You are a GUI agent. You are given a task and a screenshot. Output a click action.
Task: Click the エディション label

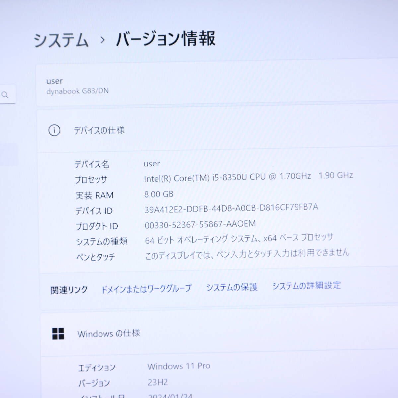click(x=97, y=368)
